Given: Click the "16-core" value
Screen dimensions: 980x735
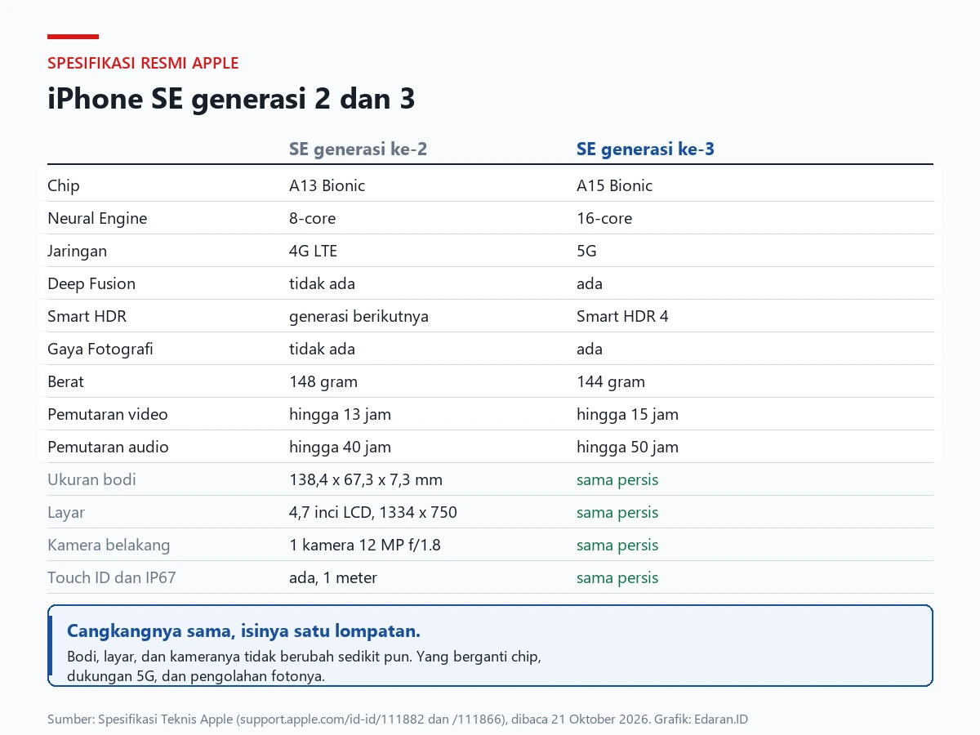Looking at the screenshot, I should coord(604,218).
